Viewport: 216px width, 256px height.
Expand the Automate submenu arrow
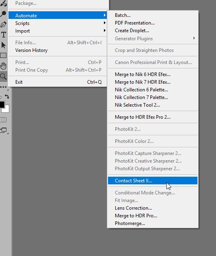tap(104, 15)
